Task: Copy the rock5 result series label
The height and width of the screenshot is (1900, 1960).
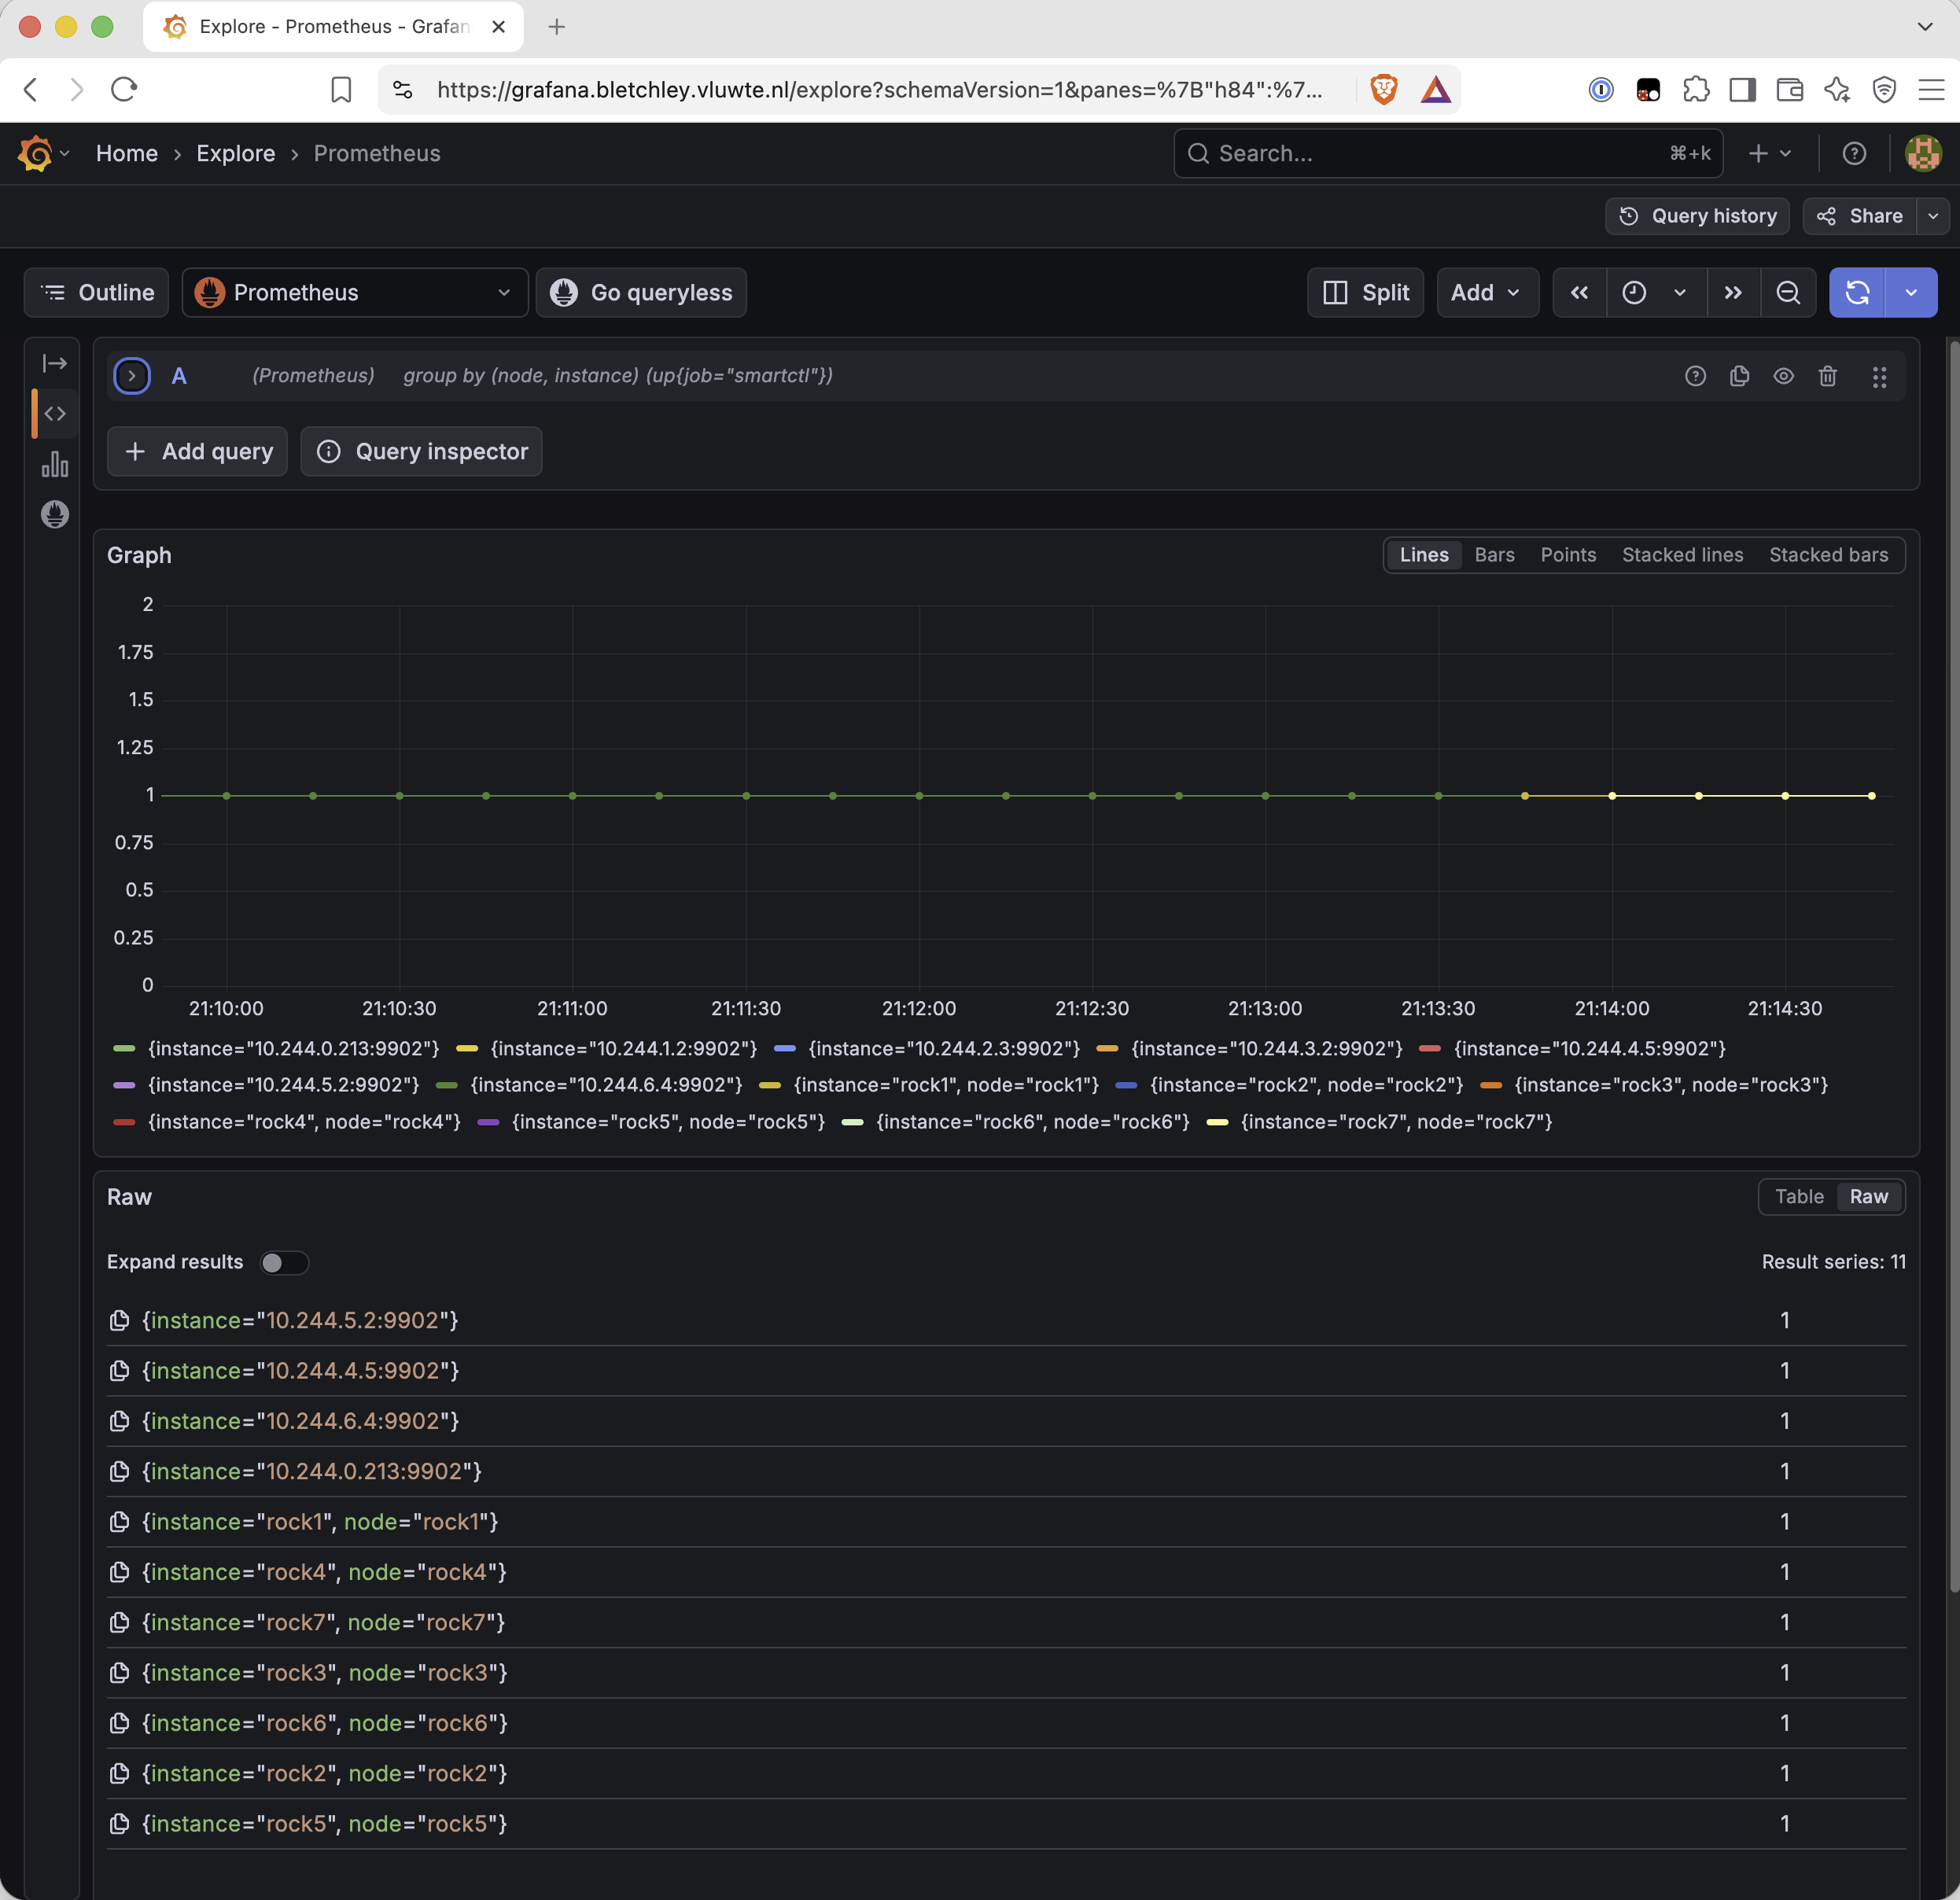Action: [119, 1823]
